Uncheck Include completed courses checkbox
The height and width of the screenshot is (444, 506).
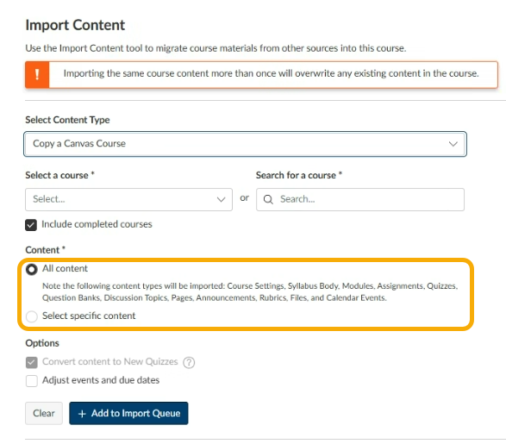click(31, 225)
